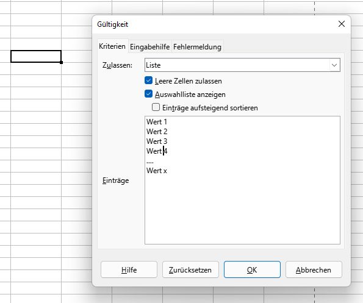Switch to the Eingabehilfe tab
The width and height of the screenshot is (363, 303).
tap(150, 47)
